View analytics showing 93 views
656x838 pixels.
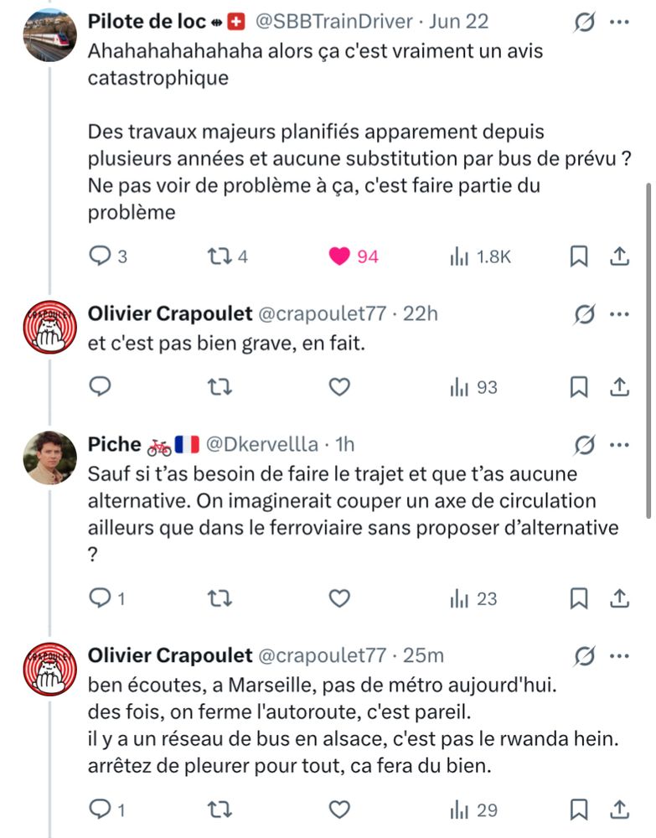click(473, 387)
